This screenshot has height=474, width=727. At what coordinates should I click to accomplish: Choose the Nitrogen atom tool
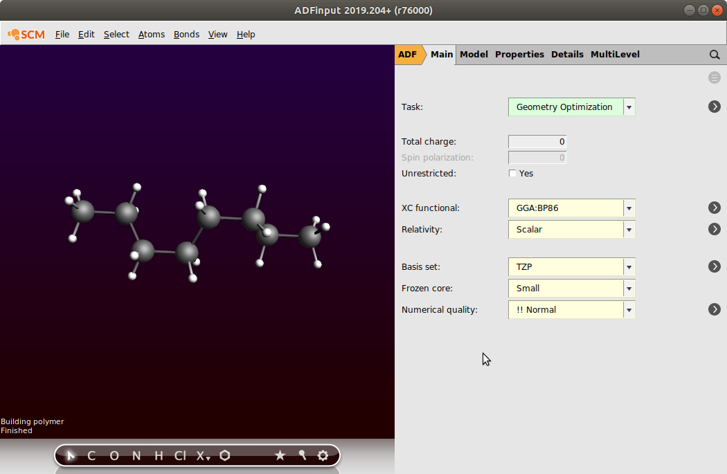point(136,455)
